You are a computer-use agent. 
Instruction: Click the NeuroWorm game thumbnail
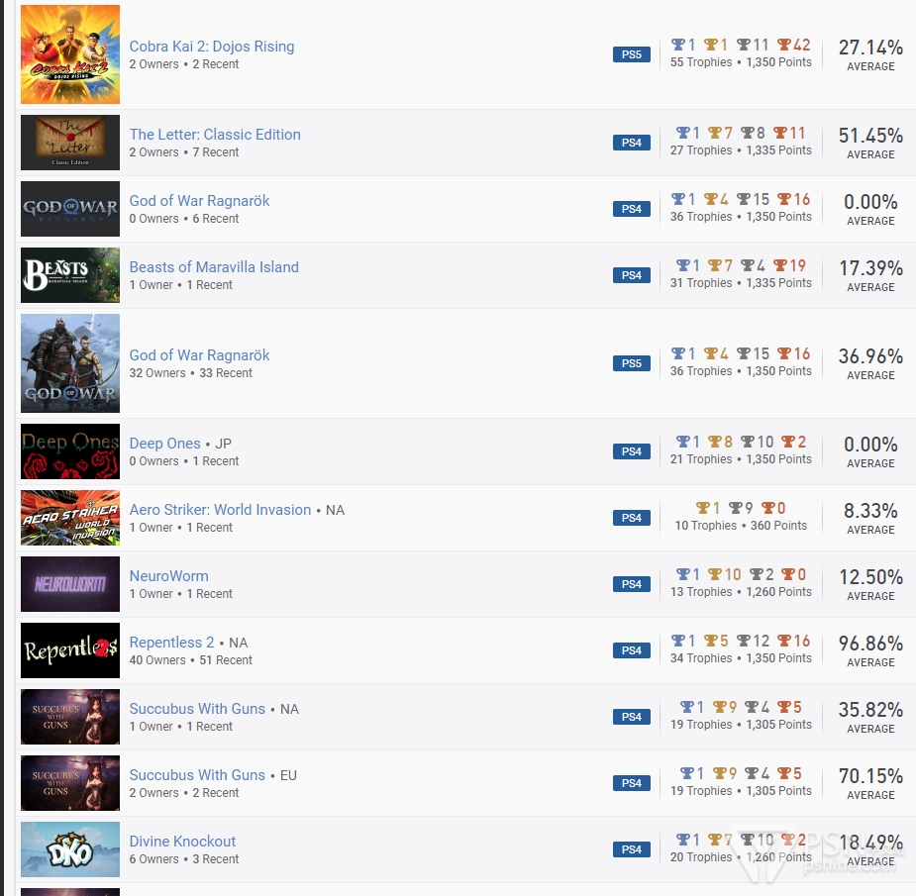click(70, 584)
